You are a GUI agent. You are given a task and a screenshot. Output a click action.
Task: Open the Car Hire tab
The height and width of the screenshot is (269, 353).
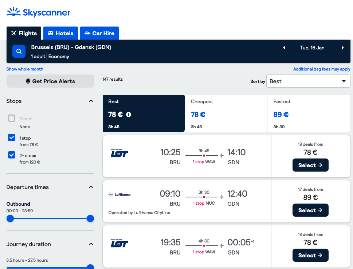click(x=99, y=33)
